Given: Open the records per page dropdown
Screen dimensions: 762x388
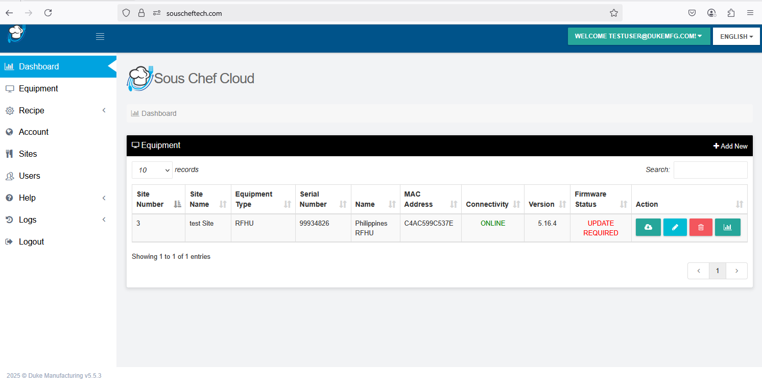Looking at the screenshot, I should (x=152, y=170).
